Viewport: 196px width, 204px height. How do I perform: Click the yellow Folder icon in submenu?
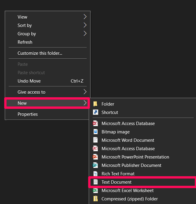95,104
